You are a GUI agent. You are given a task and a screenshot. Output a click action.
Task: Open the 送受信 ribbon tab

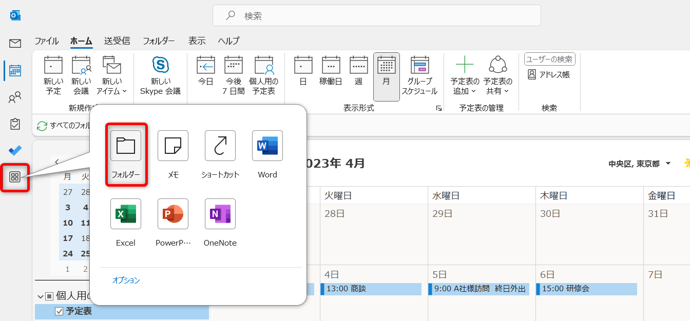[117, 41]
